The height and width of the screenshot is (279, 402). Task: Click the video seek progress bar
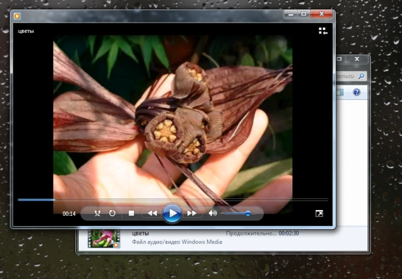173,200
